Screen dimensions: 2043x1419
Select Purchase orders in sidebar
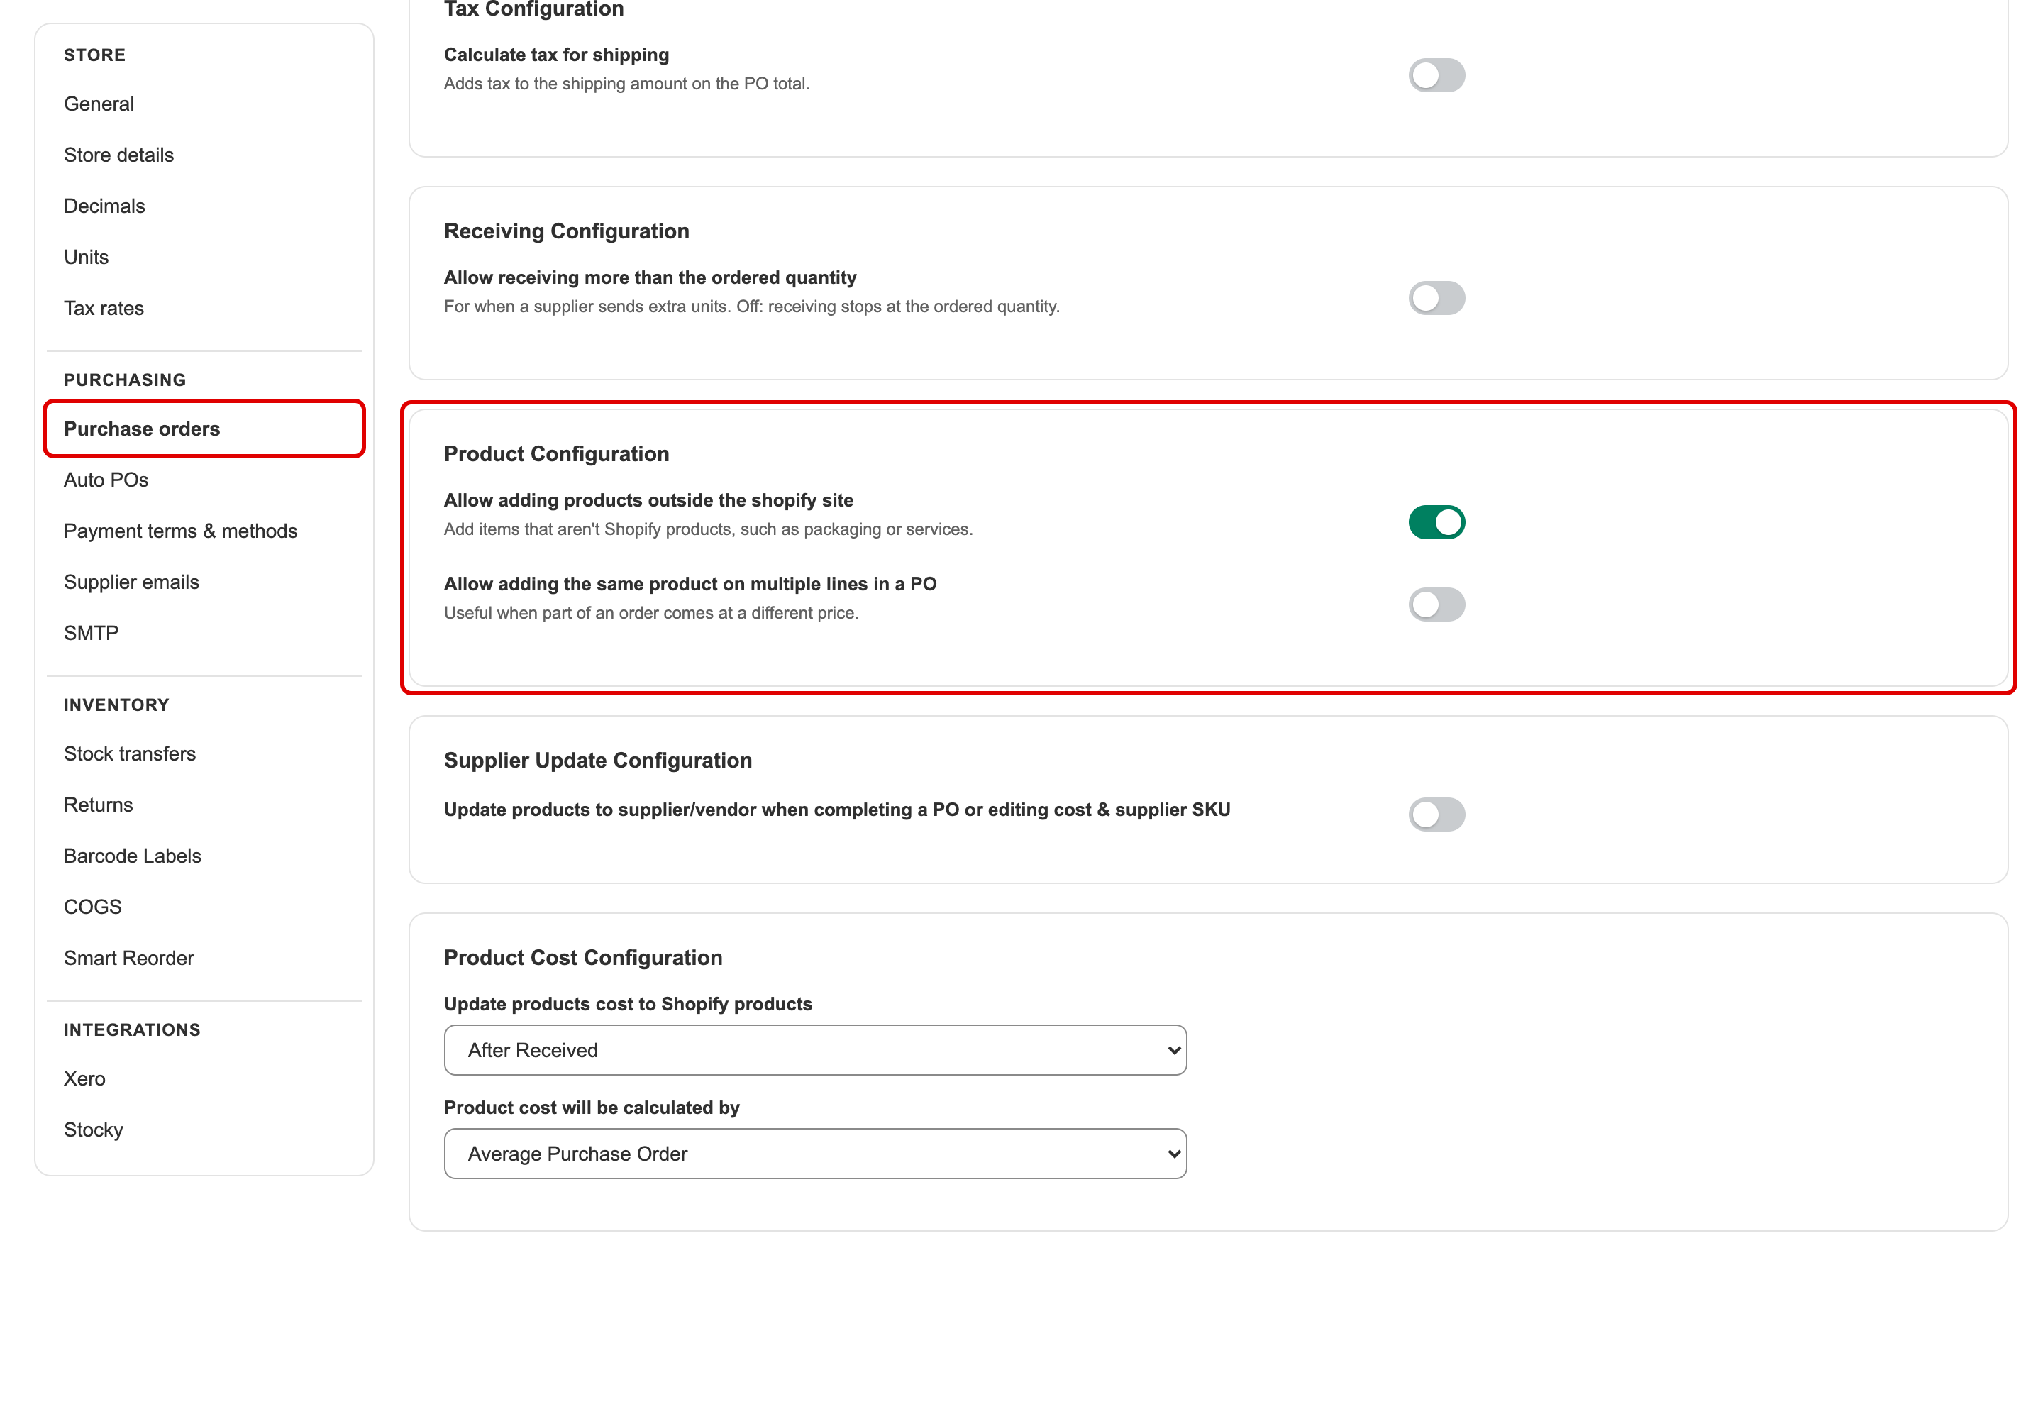204,429
